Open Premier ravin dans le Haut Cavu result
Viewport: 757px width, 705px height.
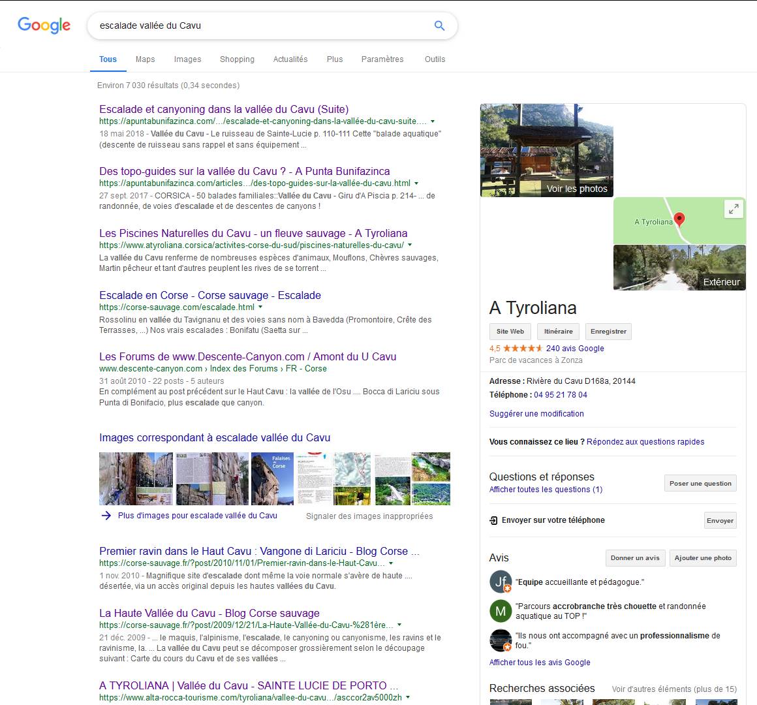(x=259, y=551)
